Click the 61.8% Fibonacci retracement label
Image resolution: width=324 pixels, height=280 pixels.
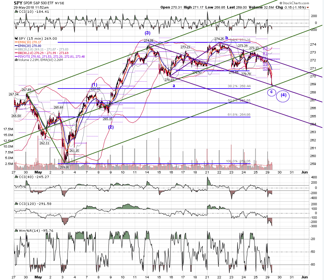pyautogui.click(x=239, y=115)
